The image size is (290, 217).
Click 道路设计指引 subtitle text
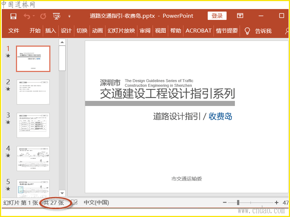tap(177, 116)
